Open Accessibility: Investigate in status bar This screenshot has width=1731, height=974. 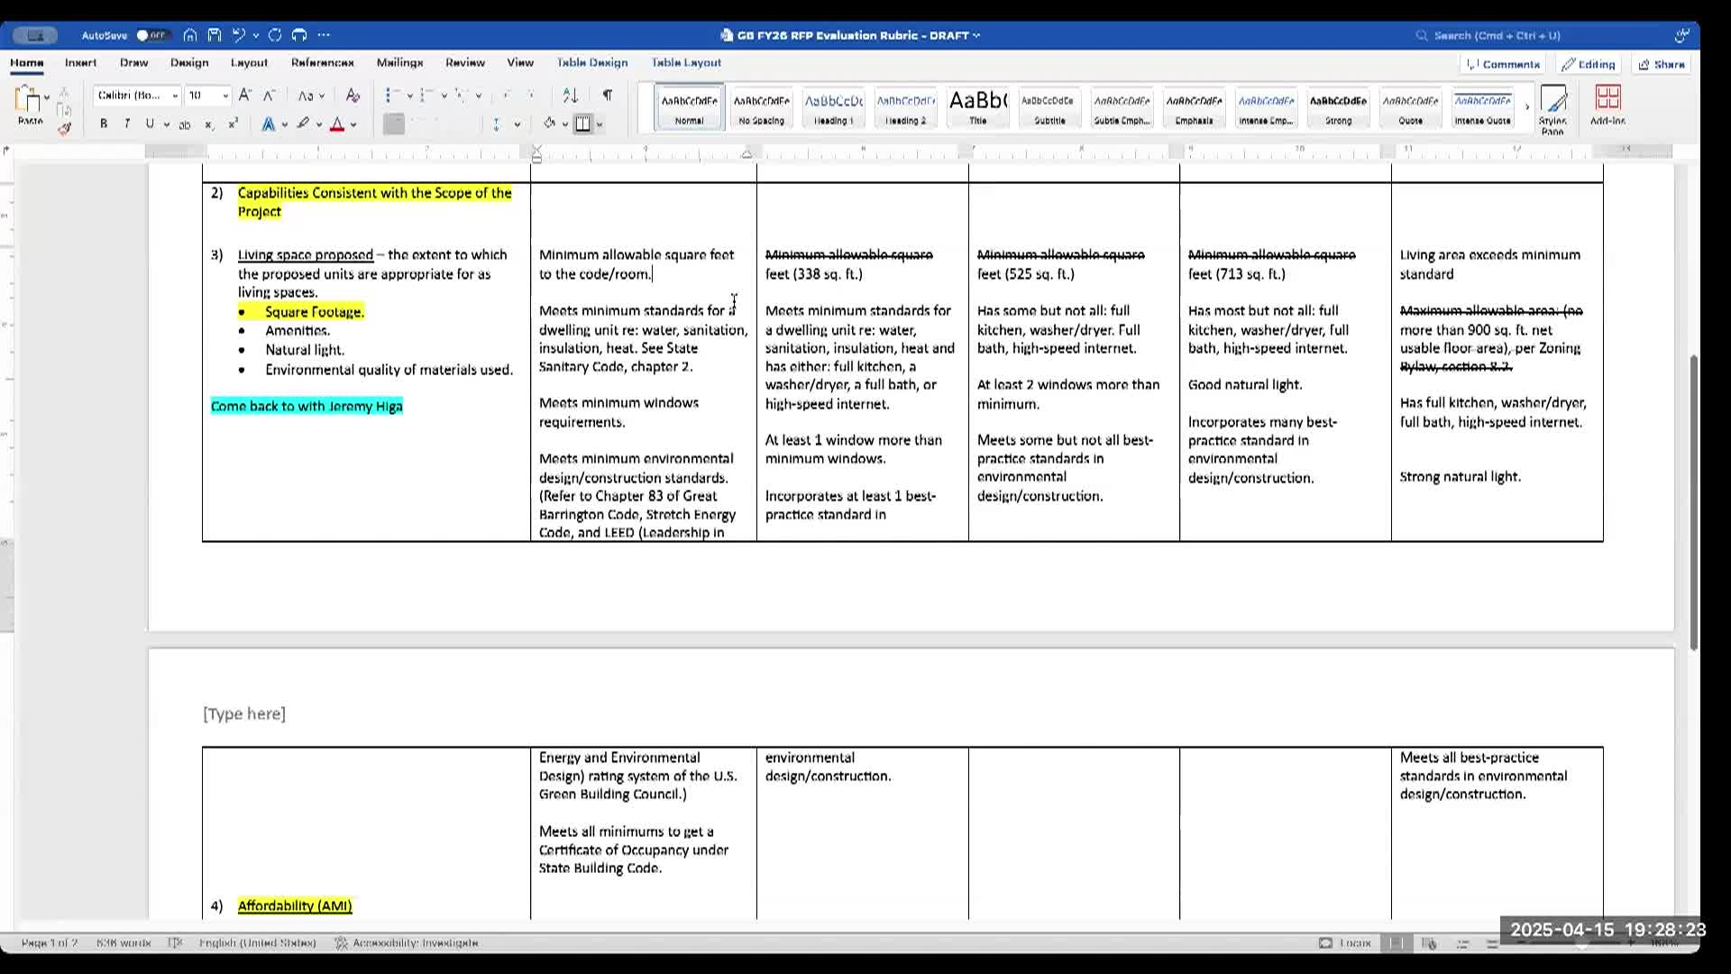pyautogui.click(x=407, y=942)
